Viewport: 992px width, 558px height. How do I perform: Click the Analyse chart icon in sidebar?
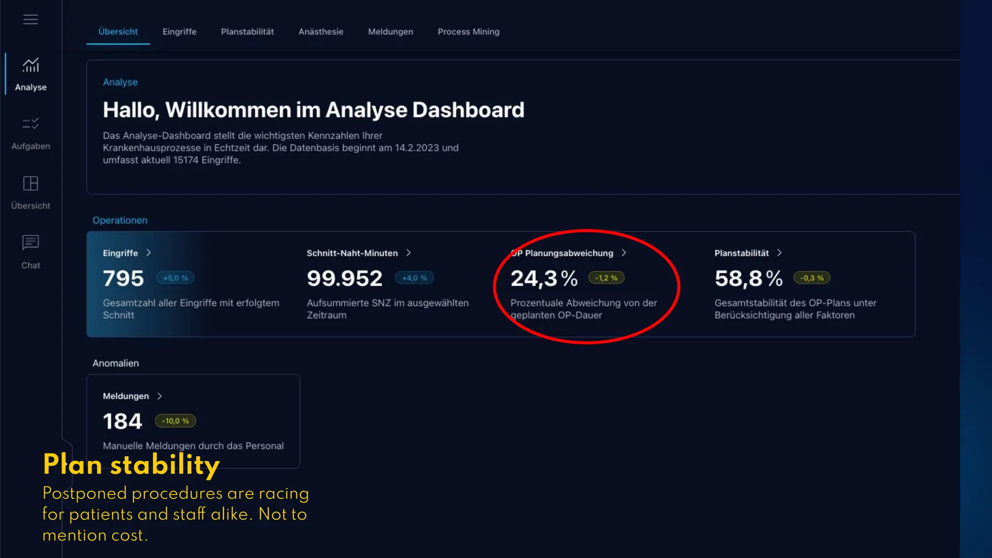click(31, 65)
